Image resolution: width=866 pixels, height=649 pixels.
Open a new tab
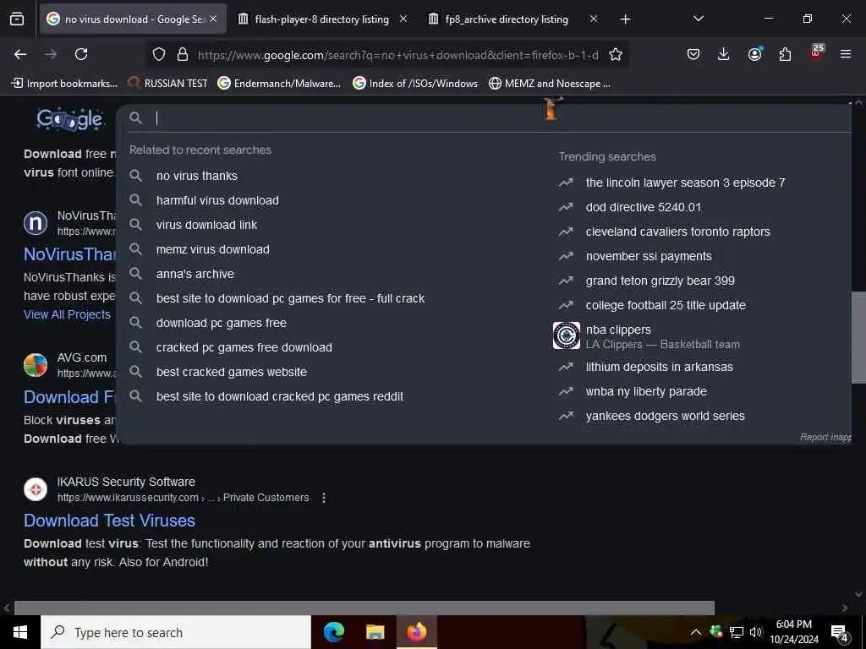625,19
